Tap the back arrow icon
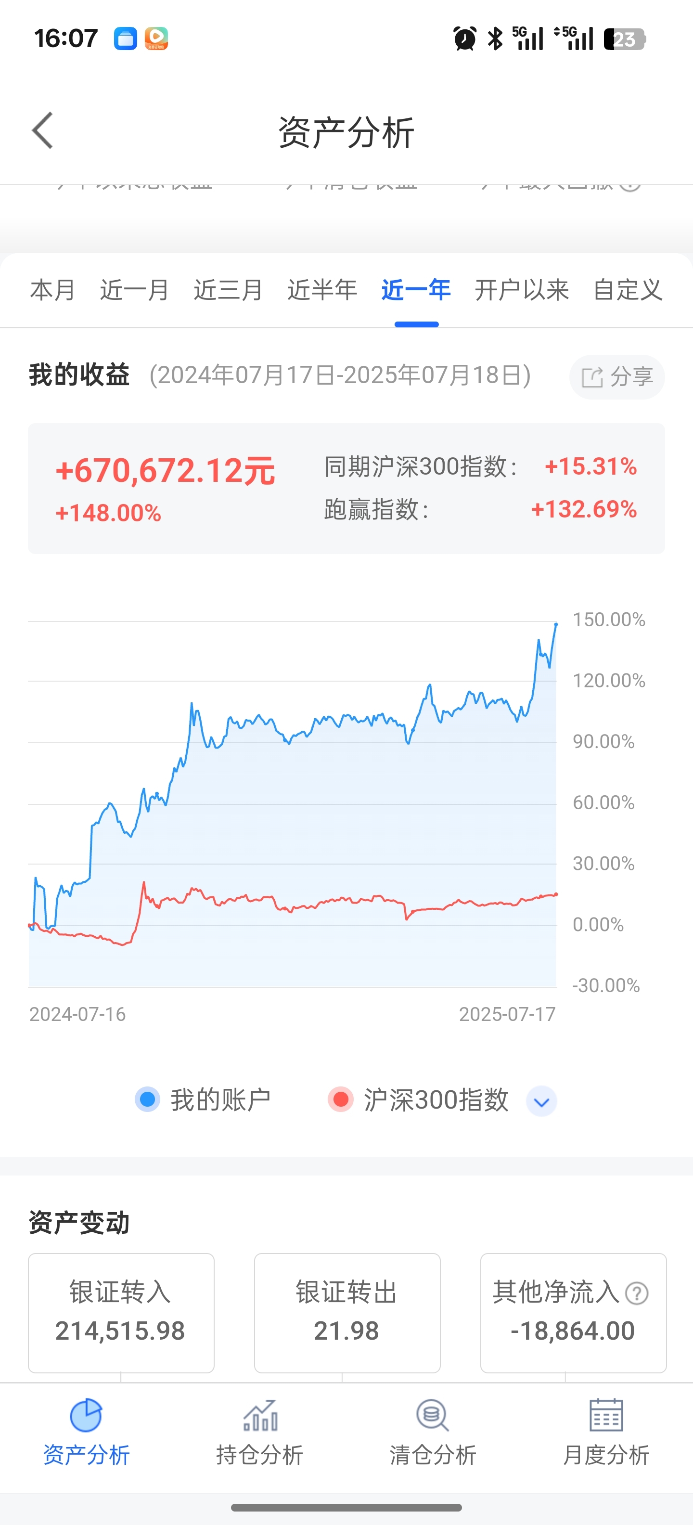 [x=43, y=130]
